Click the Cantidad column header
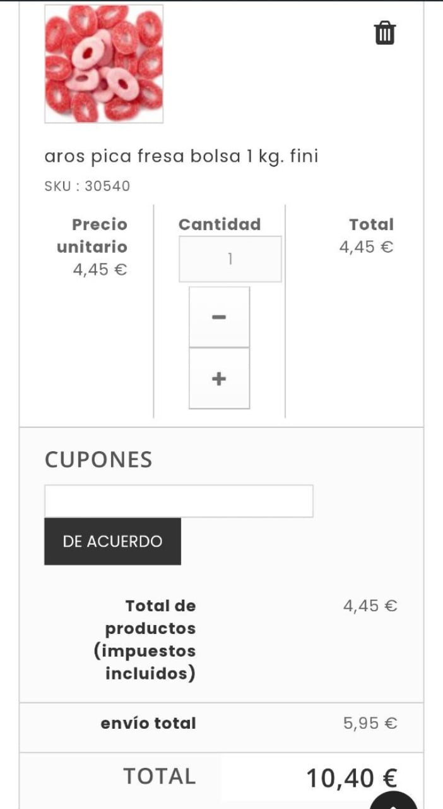The width and height of the screenshot is (443, 809). pyautogui.click(x=220, y=224)
